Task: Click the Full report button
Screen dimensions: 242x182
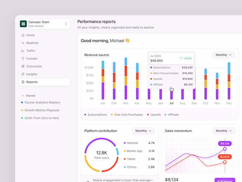Action: point(225,180)
